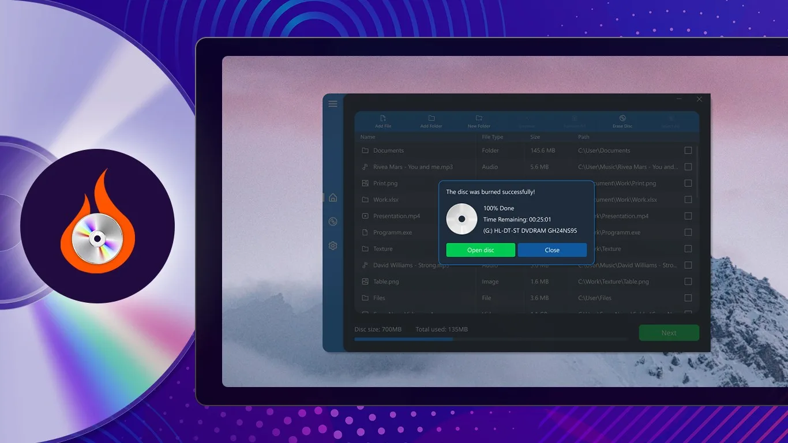Screen dimensions: 788x443
Task: Open the hamburger menu in the sidebar
Action: pyautogui.click(x=333, y=104)
